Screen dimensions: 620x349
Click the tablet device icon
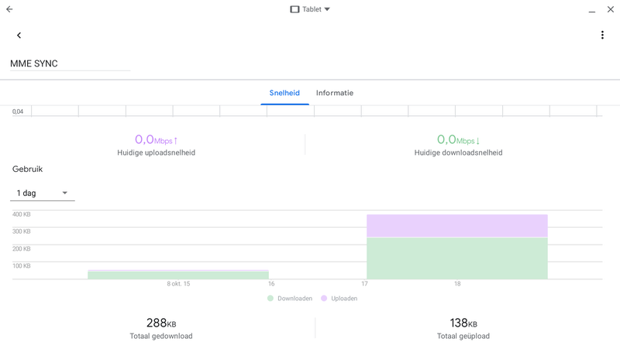pos(294,9)
